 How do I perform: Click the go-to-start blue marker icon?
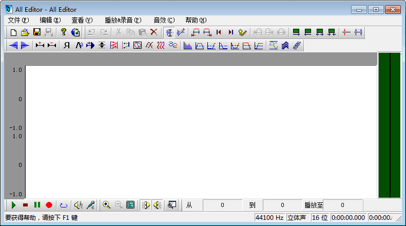click(x=219, y=32)
